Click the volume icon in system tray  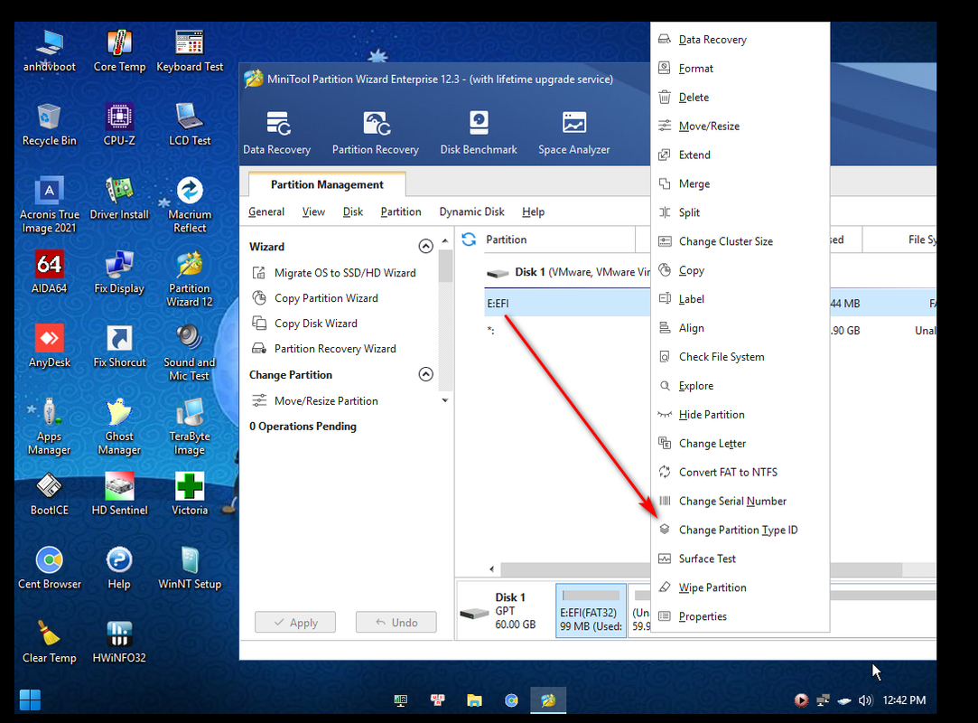tap(865, 700)
